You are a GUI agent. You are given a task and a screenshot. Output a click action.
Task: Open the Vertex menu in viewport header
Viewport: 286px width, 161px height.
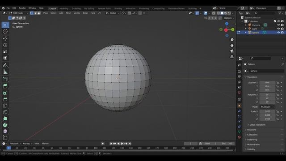pyautogui.click(x=77, y=13)
